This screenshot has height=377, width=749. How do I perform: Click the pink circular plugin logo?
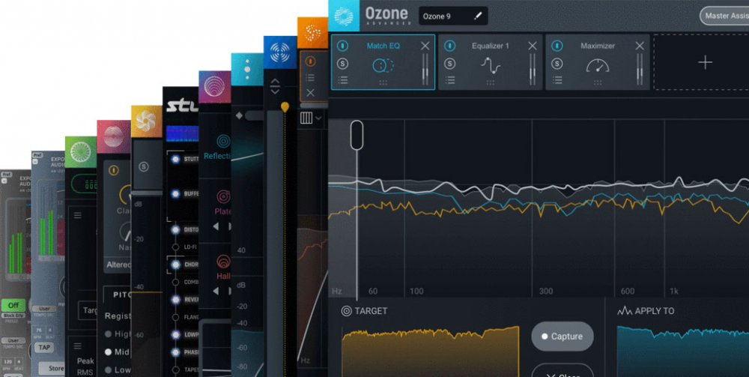[114, 136]
